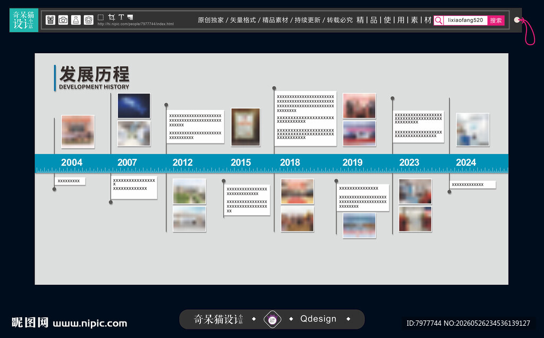544x338 pixels.
Task: Click the DEVELOPMENT HISTORY subtitle
Action: (x=94, y=87)
